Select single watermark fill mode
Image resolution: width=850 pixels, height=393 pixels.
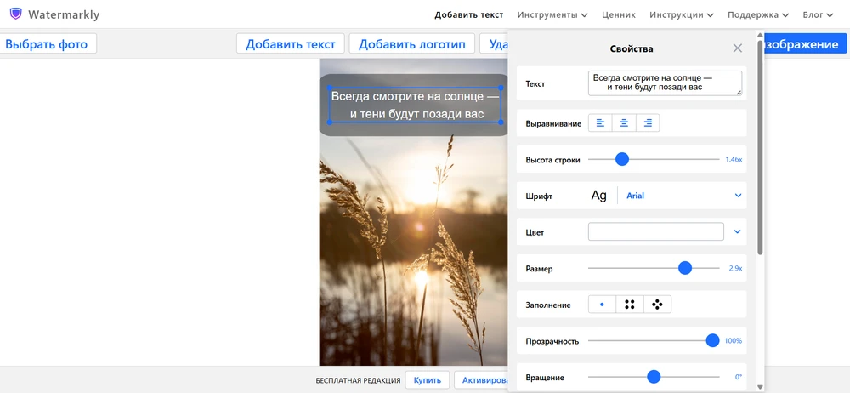[602, 305]
